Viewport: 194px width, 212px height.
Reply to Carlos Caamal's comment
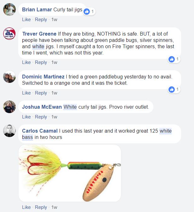41,207
